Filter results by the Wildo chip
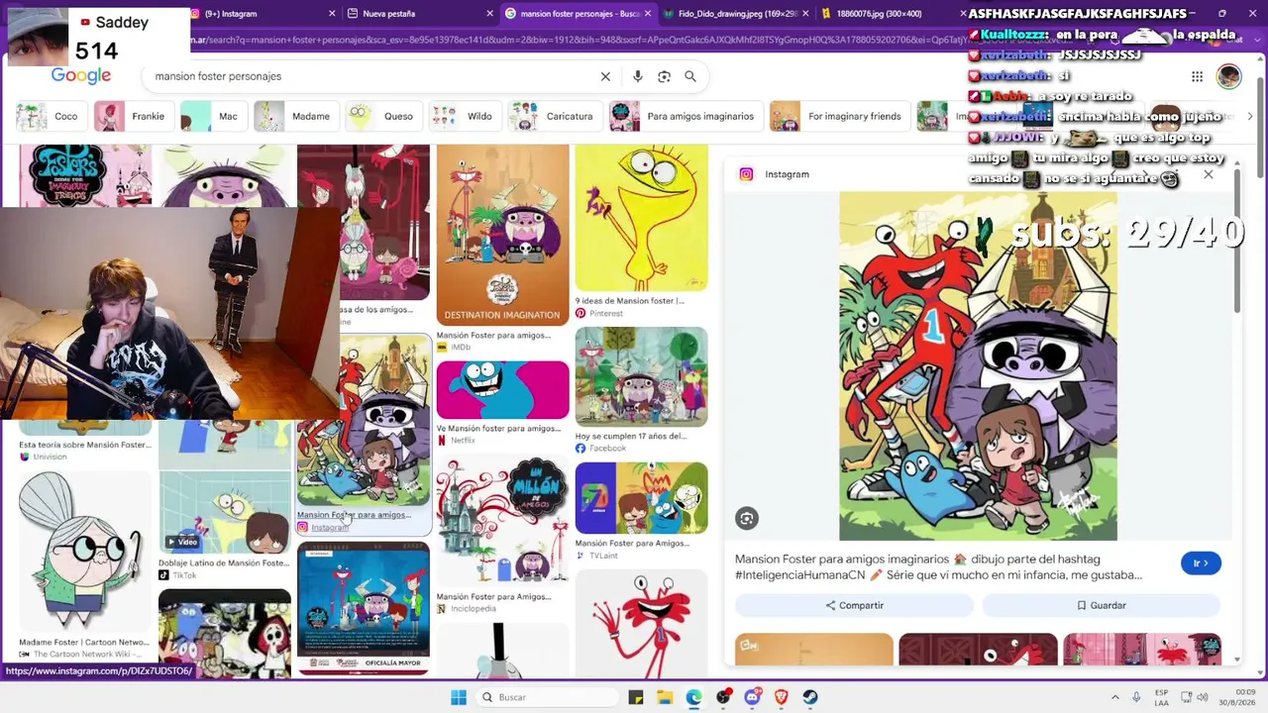The image size is (1268, 713). point(464,116)
